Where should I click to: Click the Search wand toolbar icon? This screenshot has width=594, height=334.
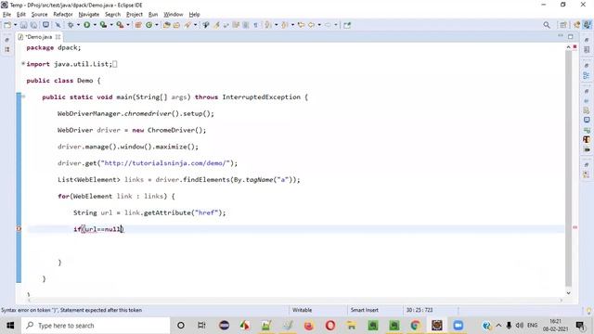[x=187, y=25]
